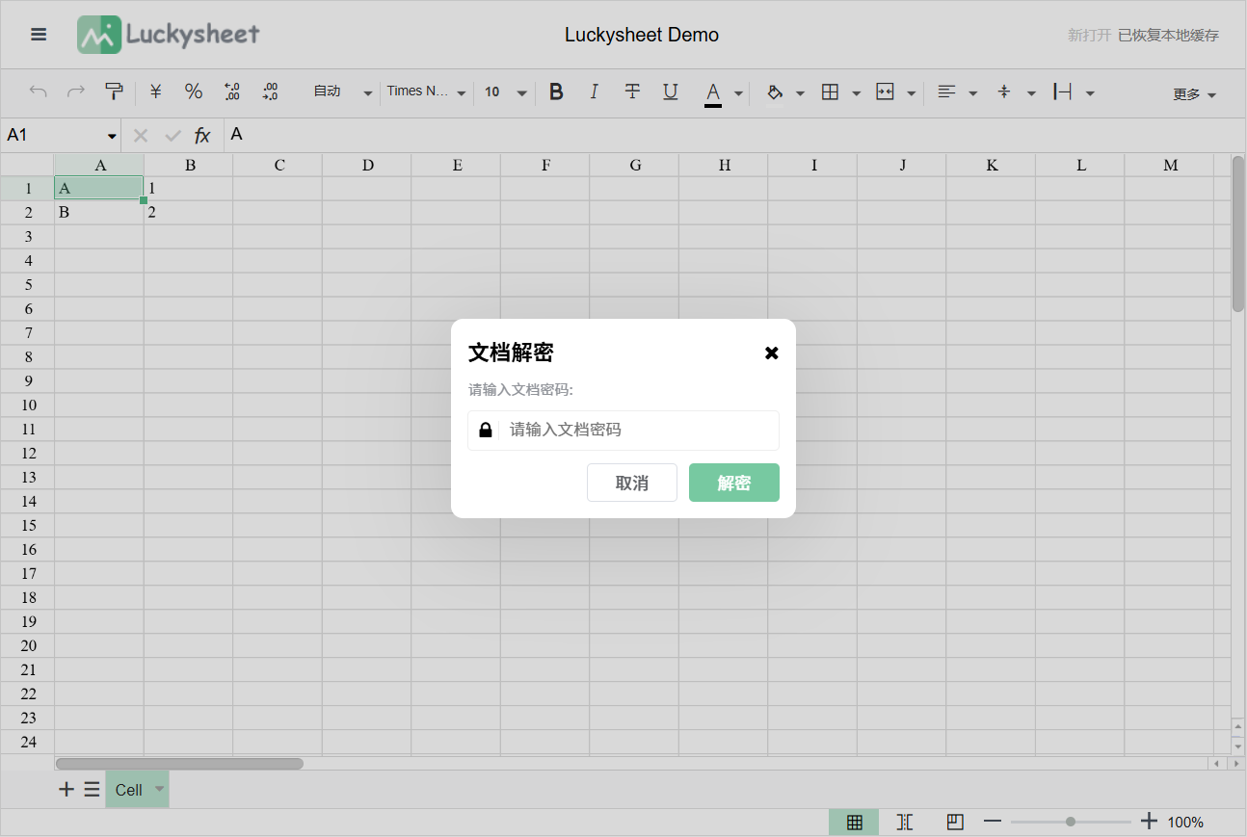1247x837 pixels.
Task: Add a new sheet with plus icon
Action: [x=66, y=790]
